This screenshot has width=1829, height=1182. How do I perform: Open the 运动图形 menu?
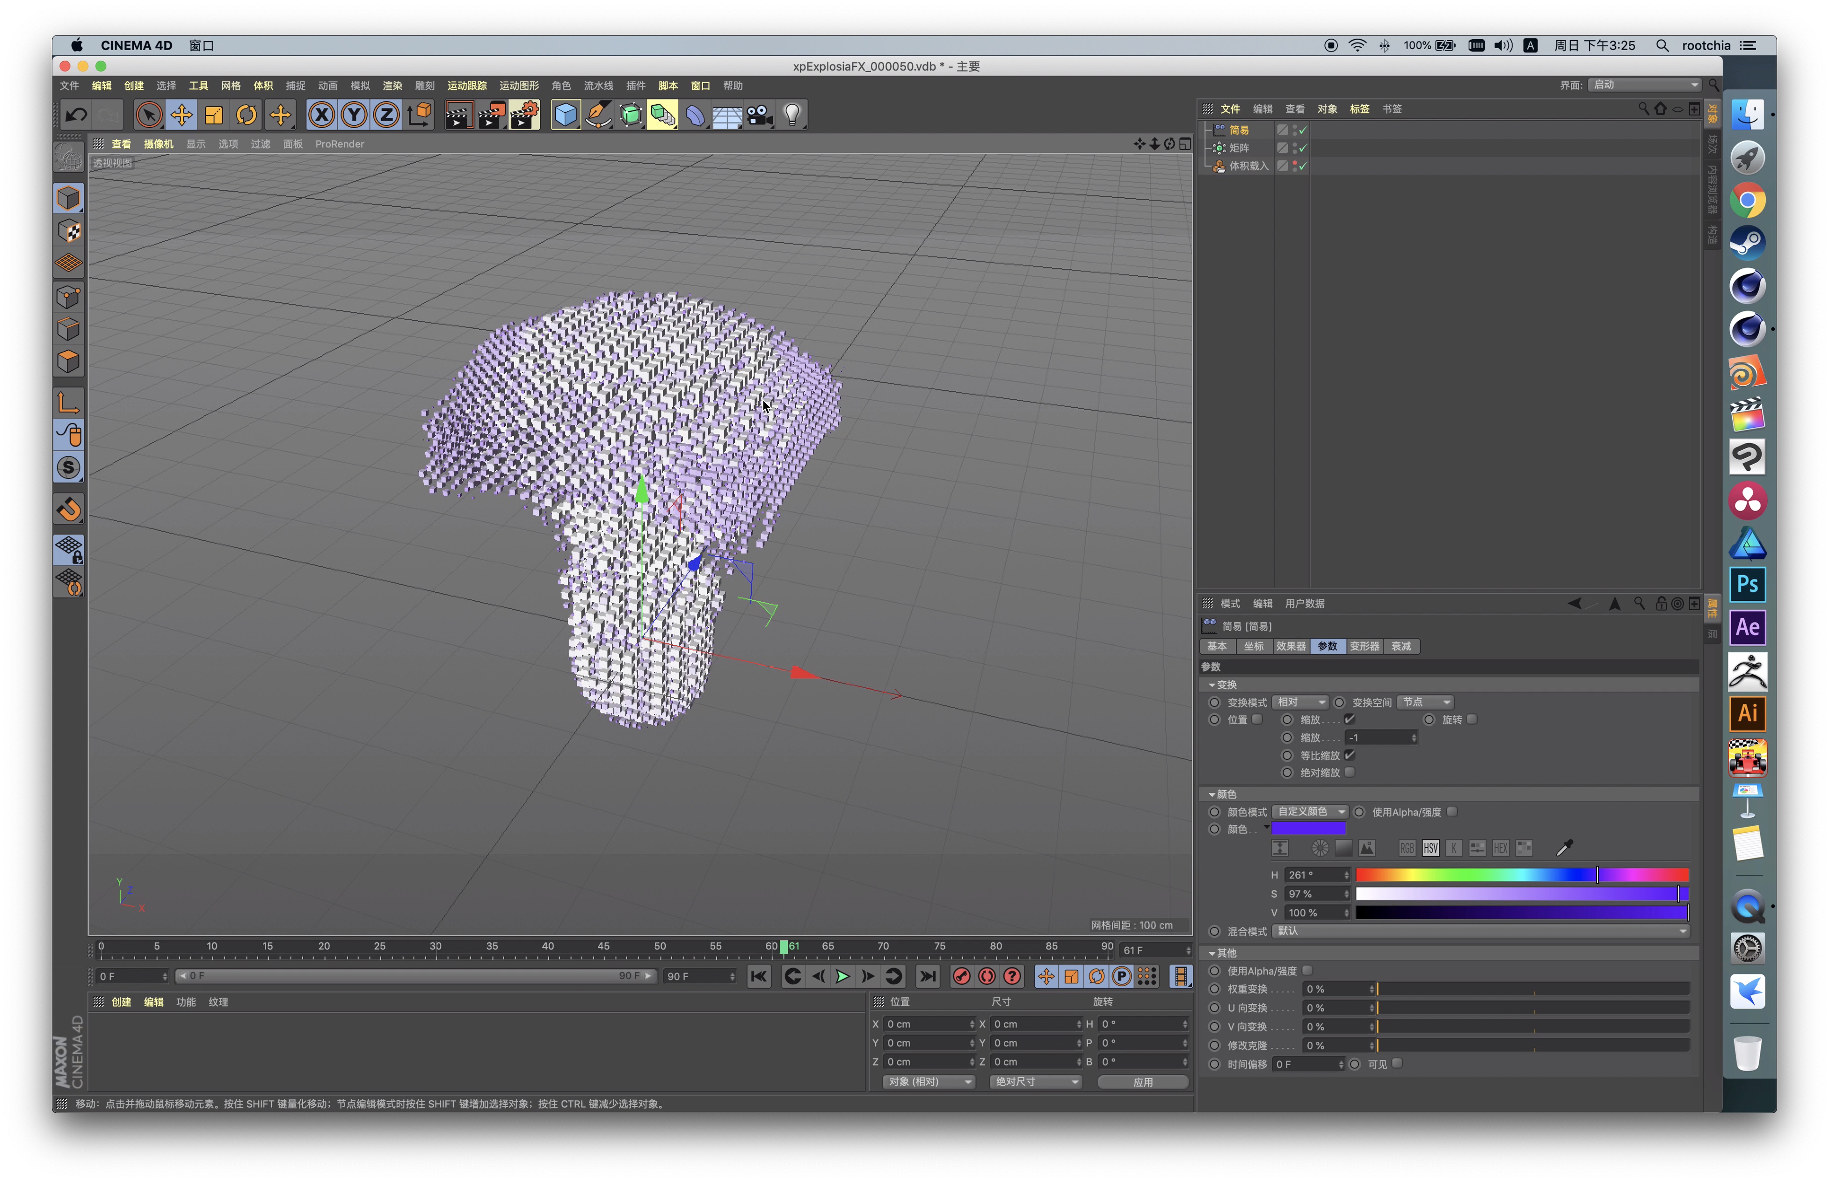coord(519,86)
